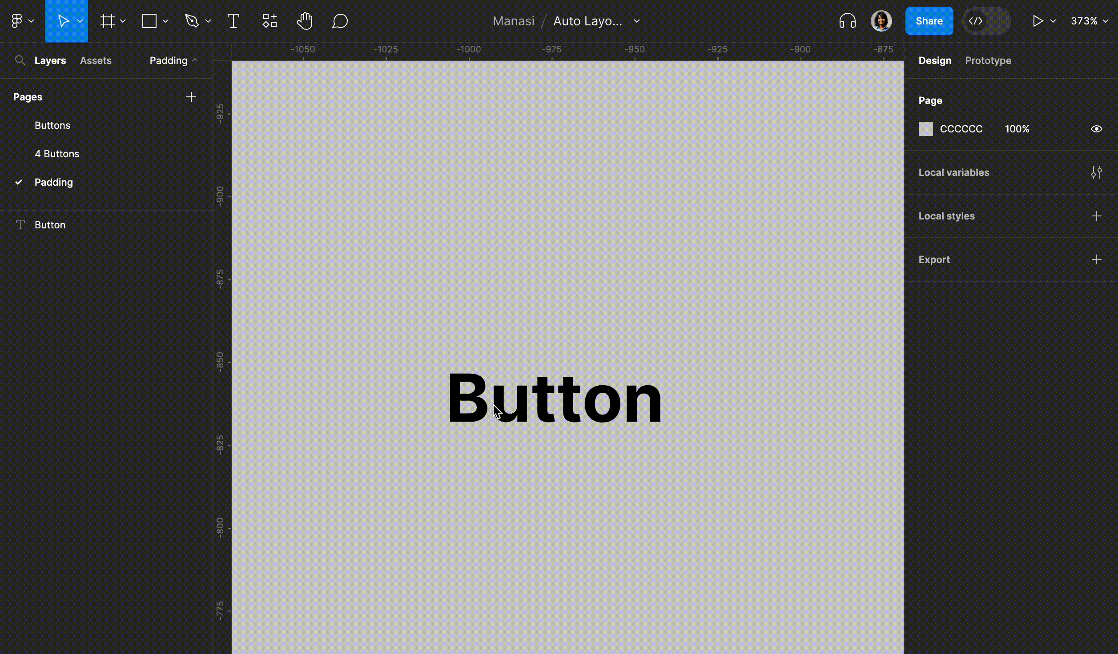1118x654 pixels.
Task: Switch to the Design tab
Action: 935,60
